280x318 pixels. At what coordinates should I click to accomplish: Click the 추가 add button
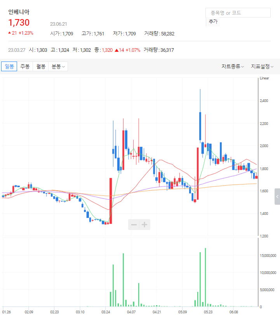pos(213,21)
